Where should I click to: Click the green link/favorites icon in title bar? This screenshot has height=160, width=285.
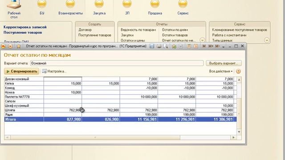click(174, 46)
